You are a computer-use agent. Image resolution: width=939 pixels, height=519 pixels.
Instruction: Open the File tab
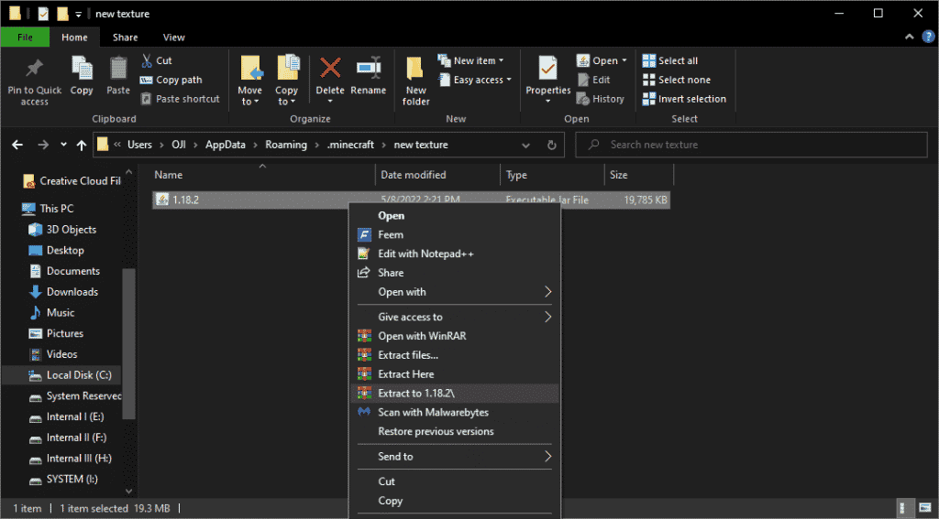25,37
